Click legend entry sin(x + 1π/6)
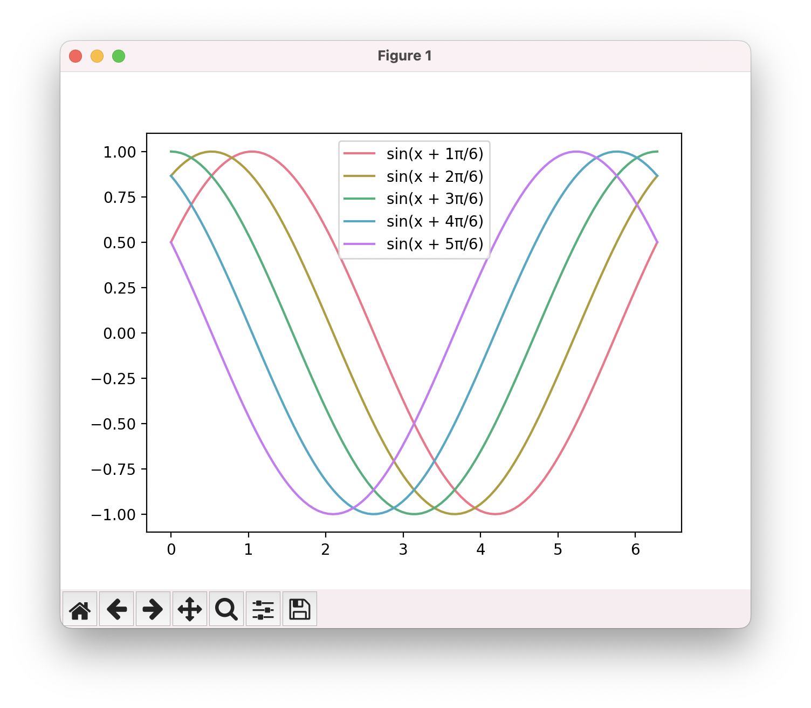Image resolution: width=811 pixels, height=708 pixels. 435,154
